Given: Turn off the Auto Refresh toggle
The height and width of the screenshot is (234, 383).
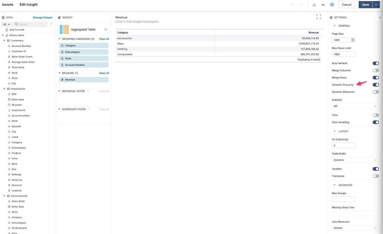Looking at the screenshot, I should pyautogui.click(x=375, y=63).
